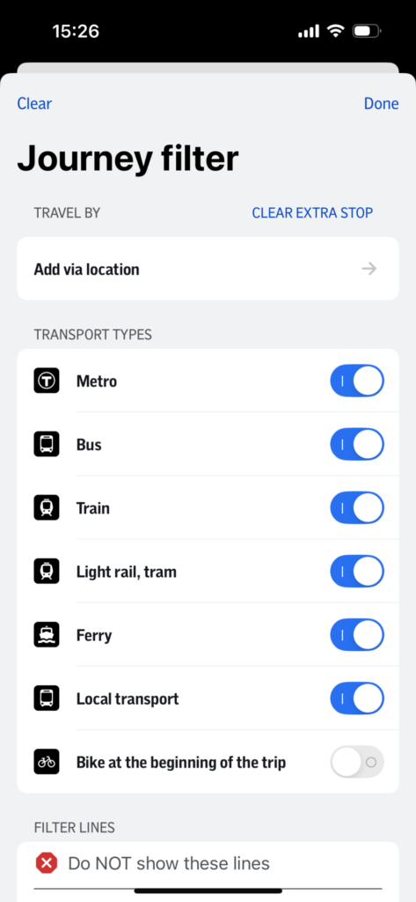Turn off the Bus switch
Viewport: 416px width, 902px height.
point(357,445)
